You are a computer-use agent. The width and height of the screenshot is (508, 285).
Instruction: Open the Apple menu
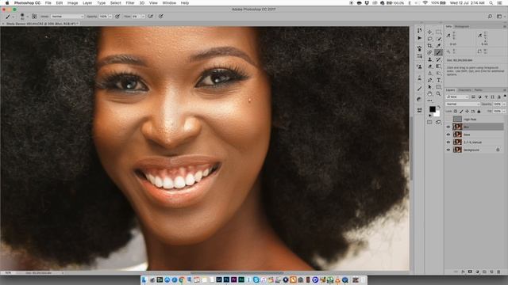7,3
